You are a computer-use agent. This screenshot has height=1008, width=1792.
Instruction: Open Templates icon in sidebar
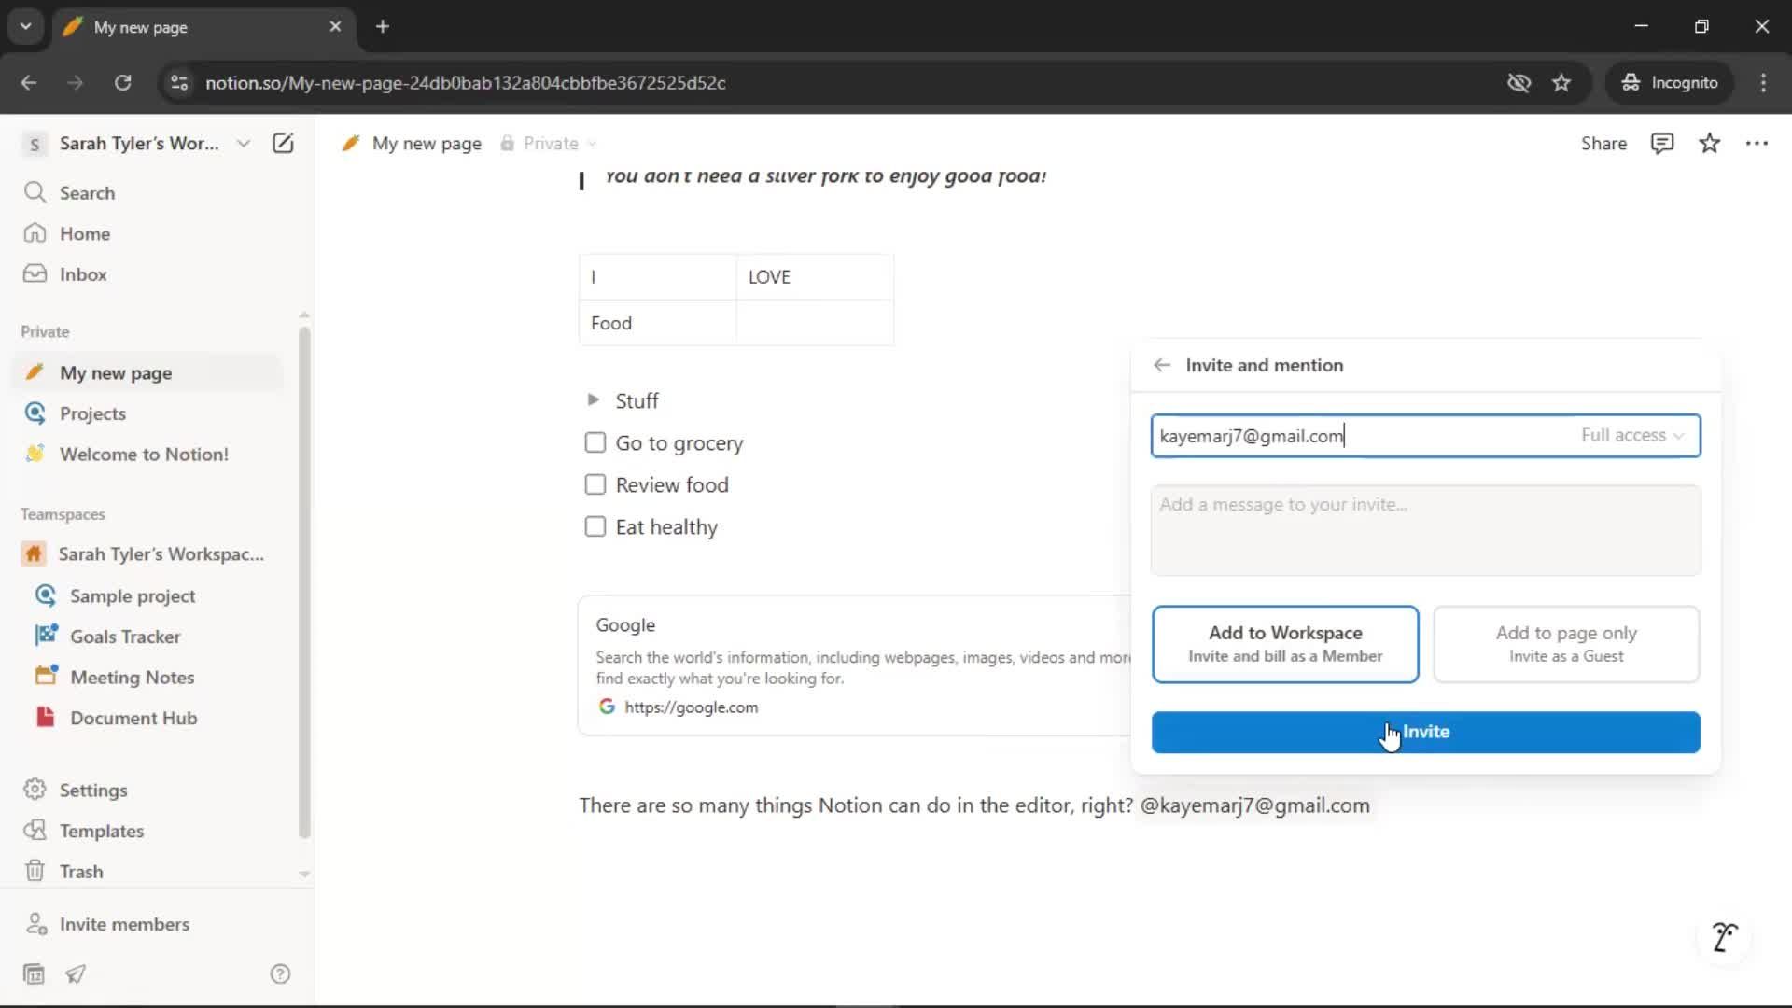[x=35, y=831]
